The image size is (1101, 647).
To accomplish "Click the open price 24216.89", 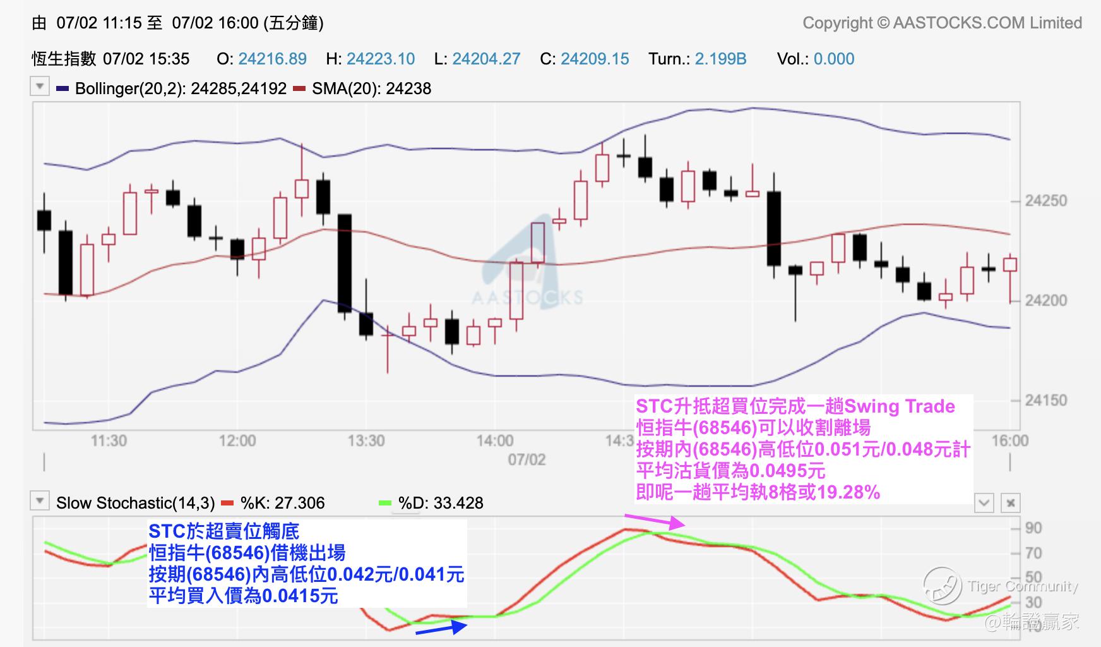I will (273, 59).
